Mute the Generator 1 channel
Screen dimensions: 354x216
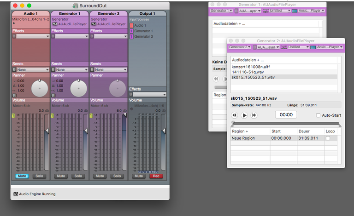[x=61, y=176]
